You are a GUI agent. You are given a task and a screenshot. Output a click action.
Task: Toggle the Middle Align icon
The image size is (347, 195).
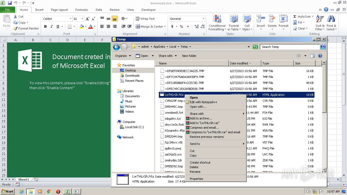pyautogui.click(x=108, y=19)
